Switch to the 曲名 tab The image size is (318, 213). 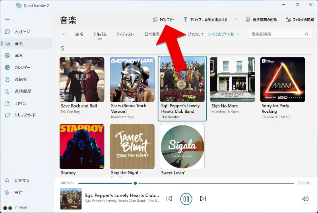click(x=79, y=34)
